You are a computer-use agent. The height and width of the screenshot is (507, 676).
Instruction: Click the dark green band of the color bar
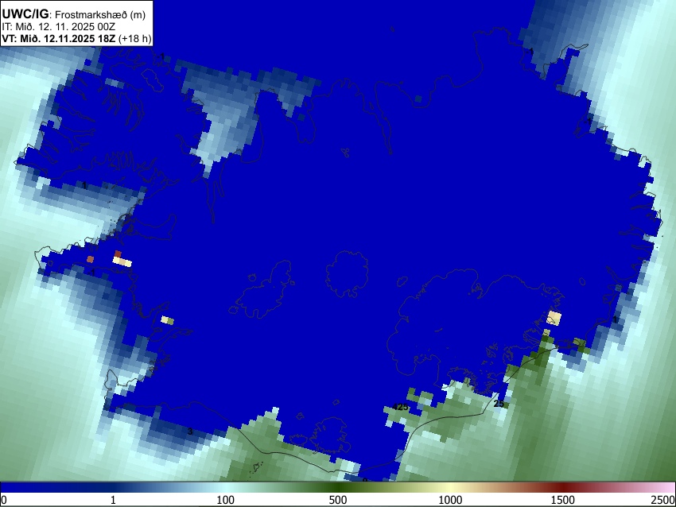337,488
